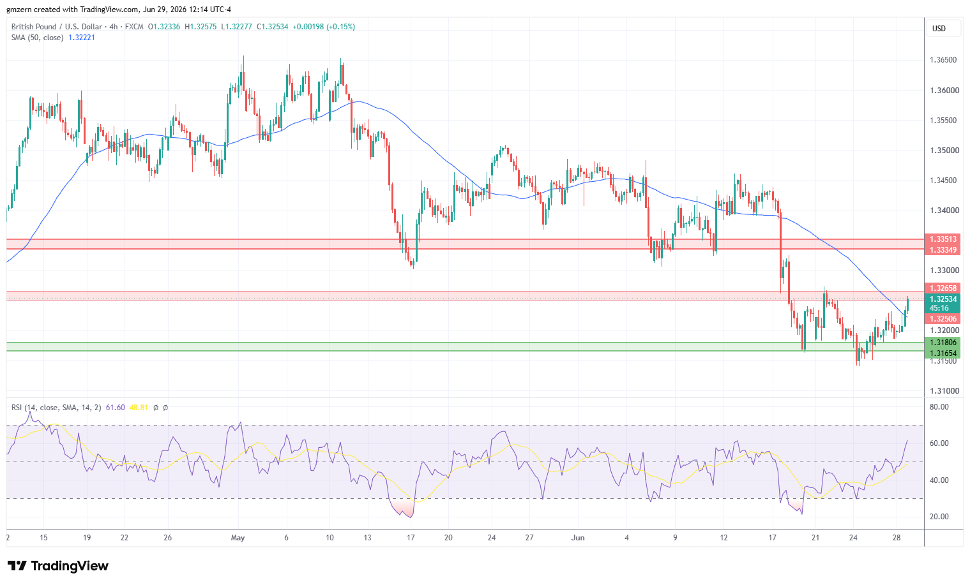Click the RSI value 61.60
970x585 pixels.
(x=116, y=407)
